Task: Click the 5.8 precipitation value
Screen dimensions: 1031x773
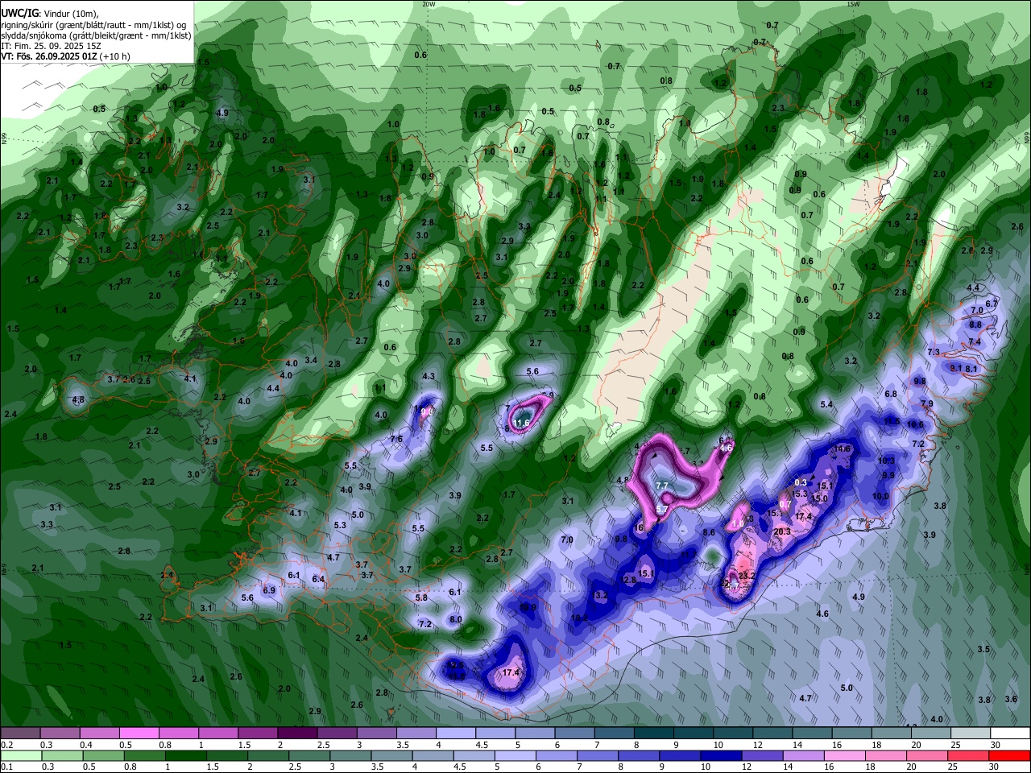Action: [421, 597]
